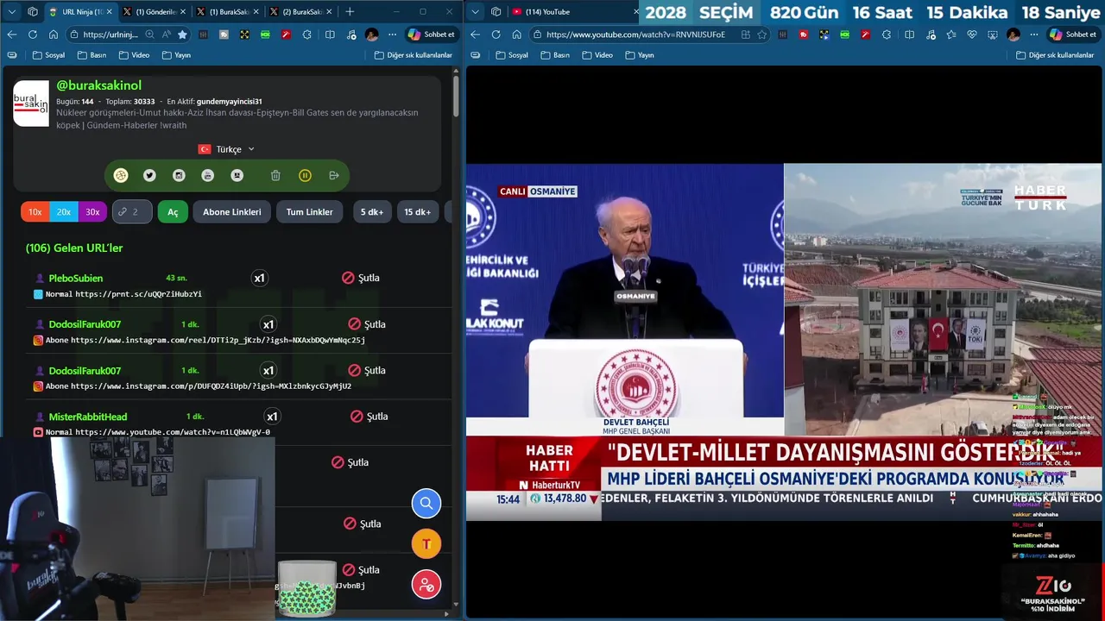Open the youtube.com/watch?v=n1LQbWVgV-0 link
This screenshot has width=1105, height=621.
tap(173, 432)
